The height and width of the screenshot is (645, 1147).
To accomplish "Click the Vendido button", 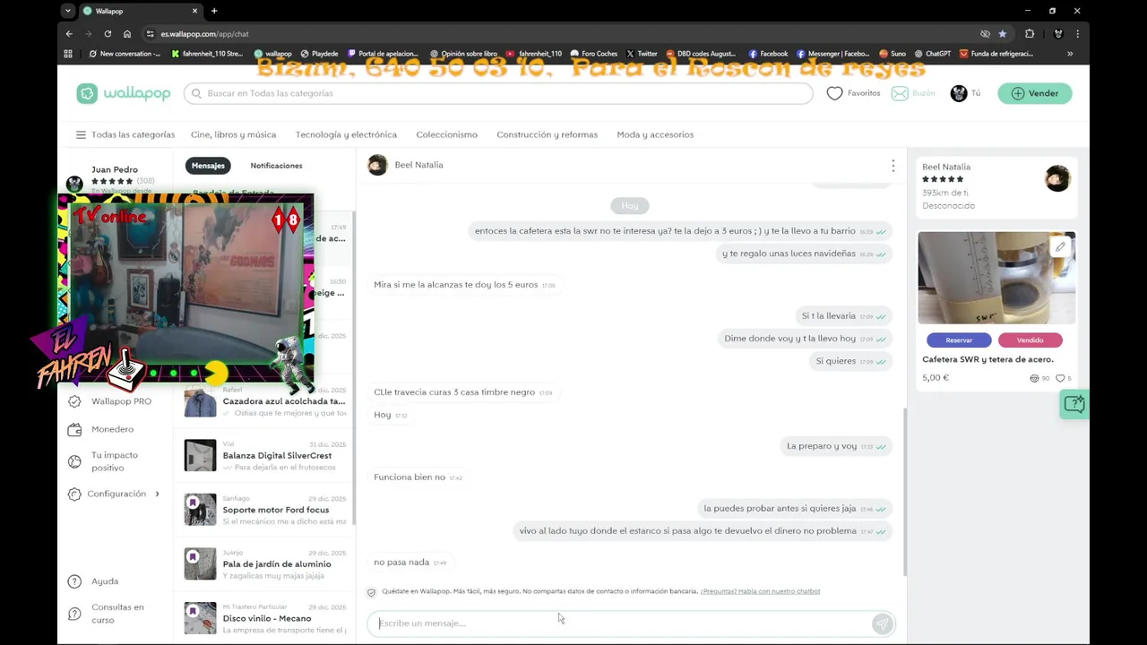I will point(1030,340).
